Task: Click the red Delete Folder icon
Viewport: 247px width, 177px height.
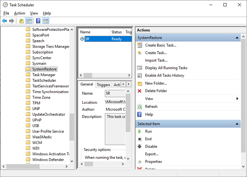Action: click(139, 91)
